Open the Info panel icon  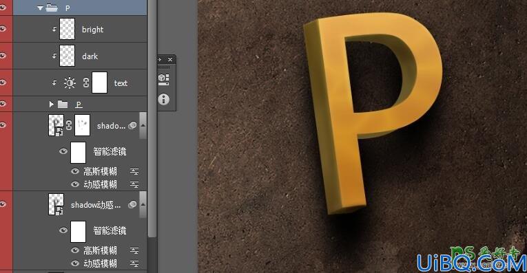click(164, 99)
